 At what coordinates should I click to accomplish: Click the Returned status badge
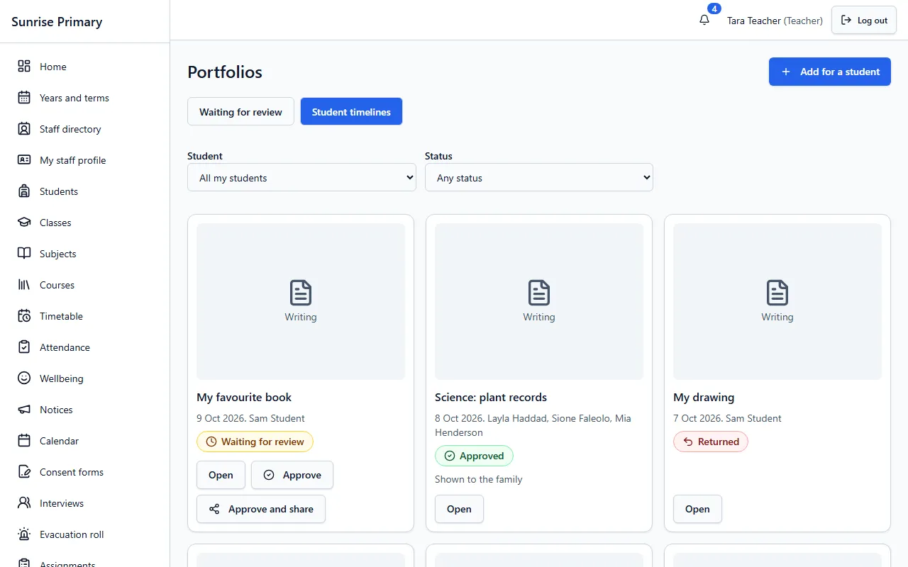click(711, 442)
